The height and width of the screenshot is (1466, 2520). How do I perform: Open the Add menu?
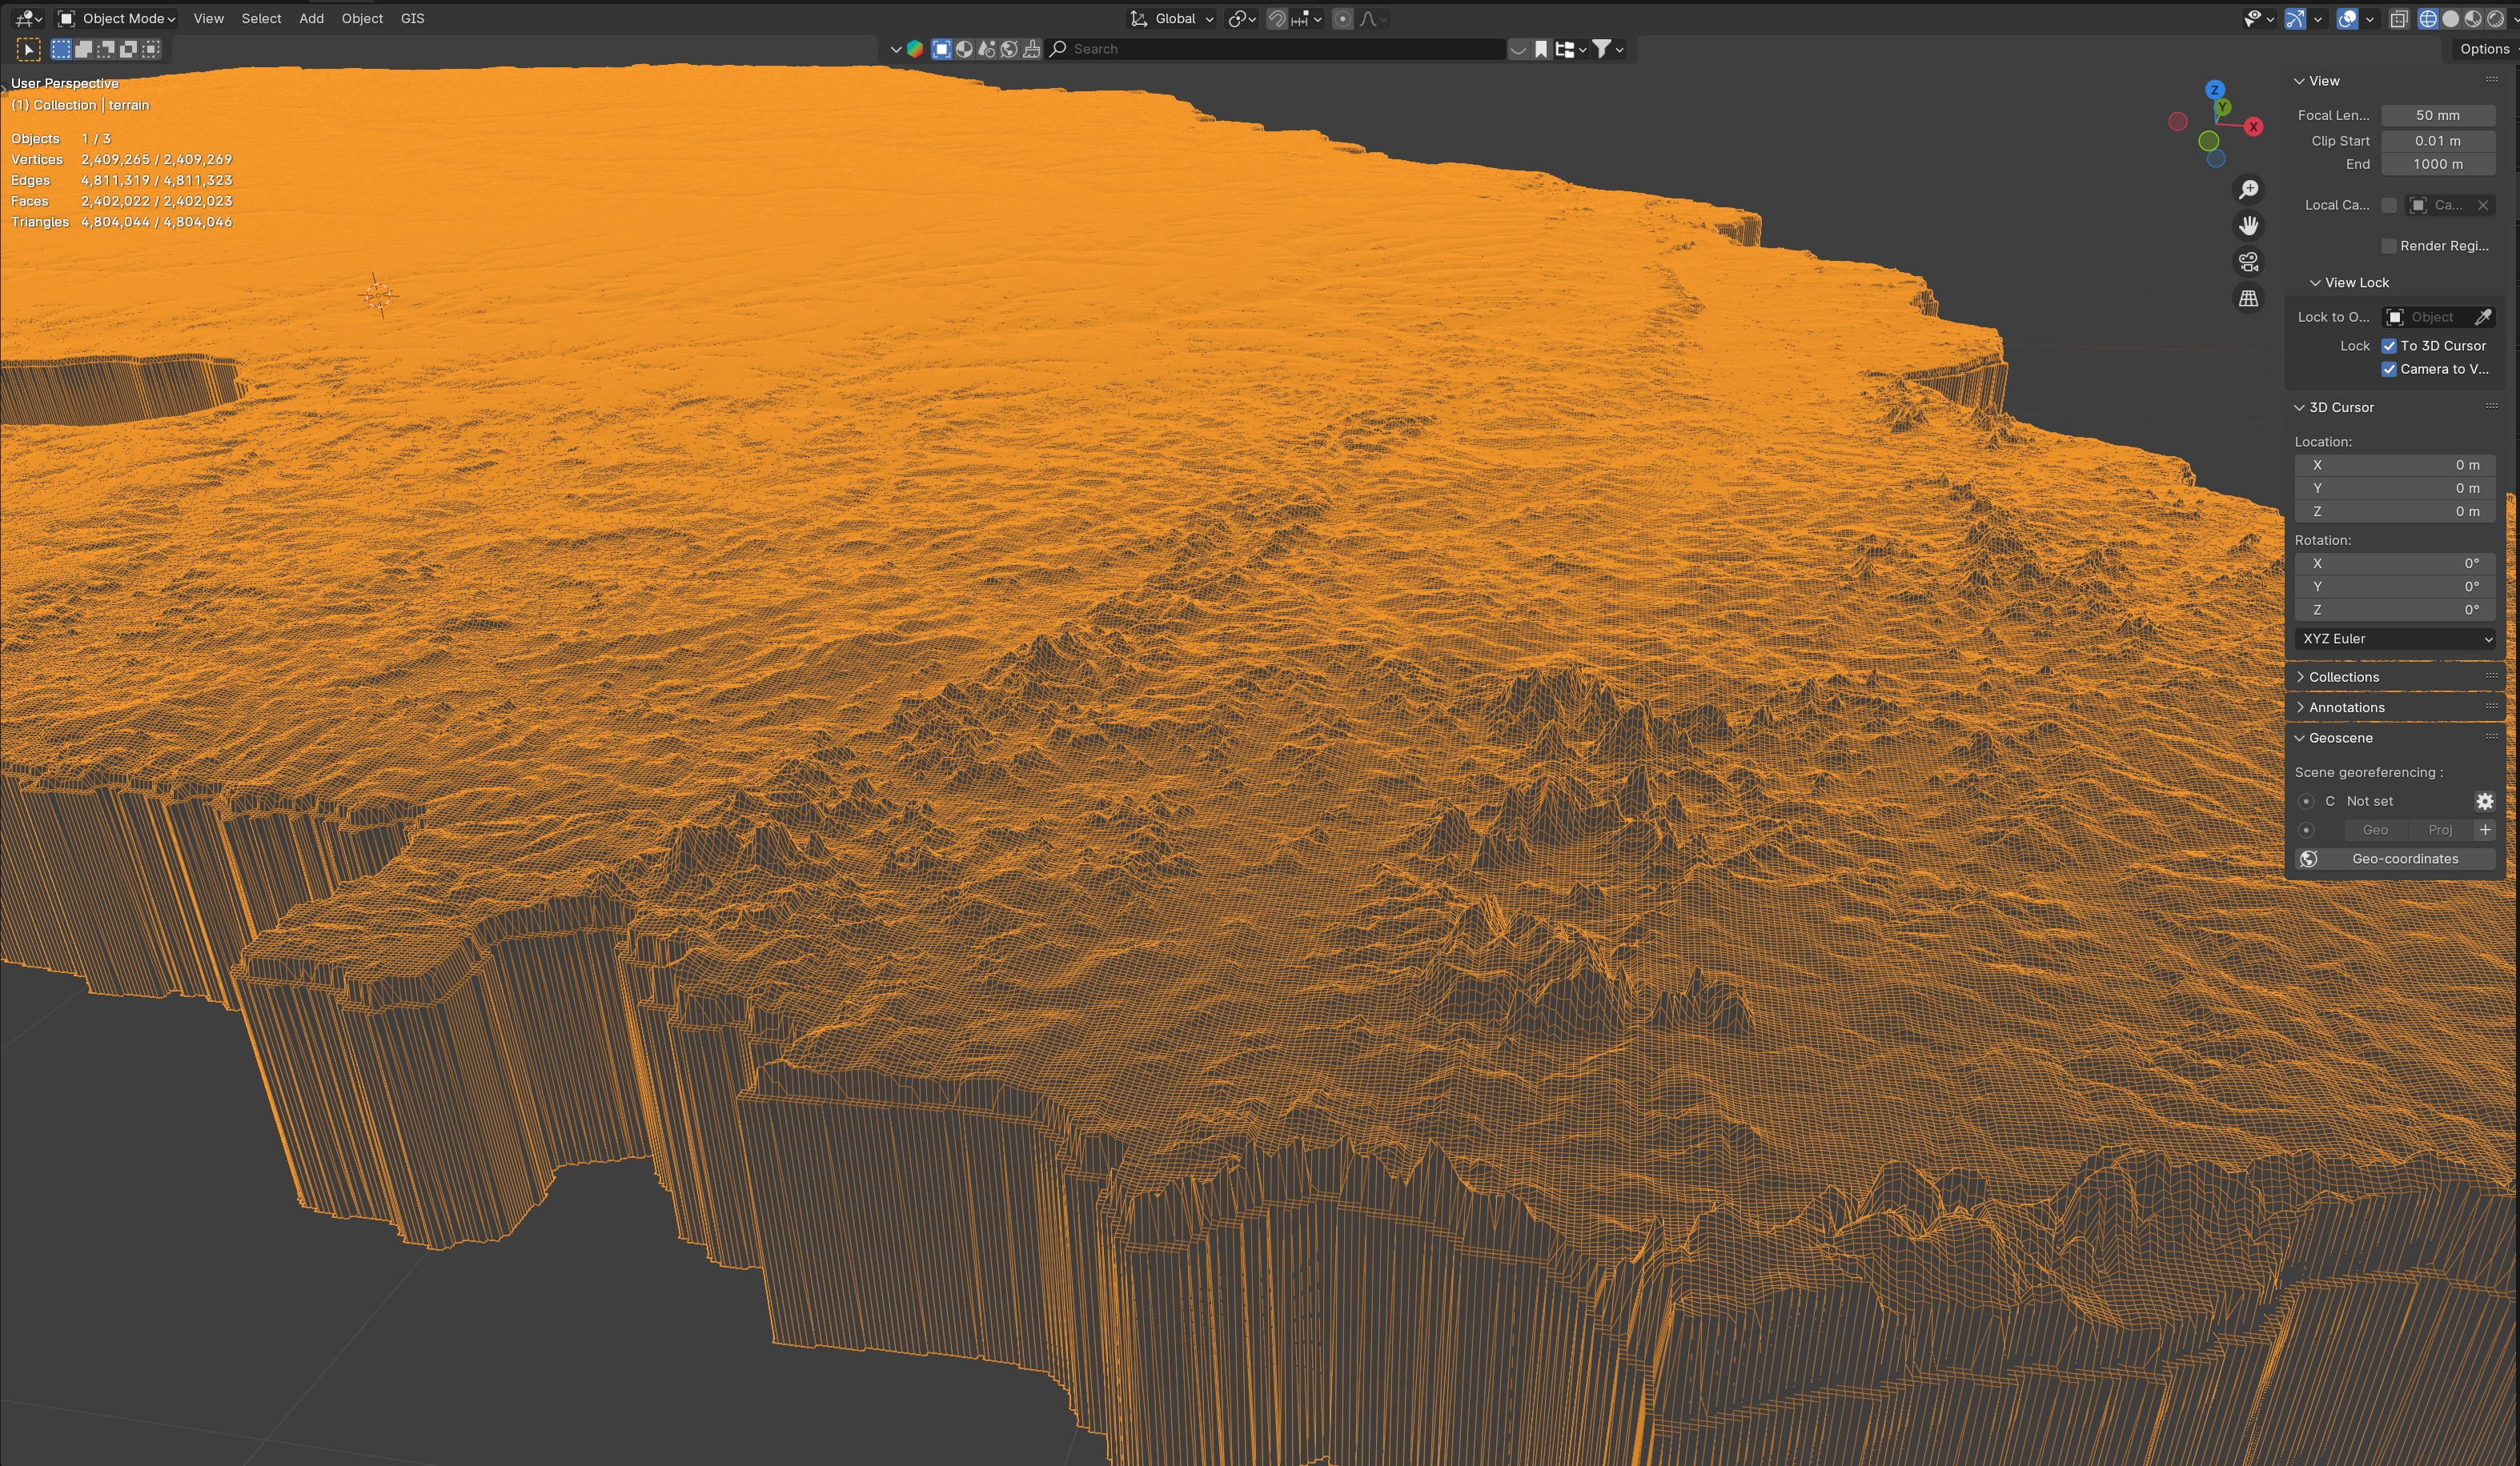click(311, 19)
